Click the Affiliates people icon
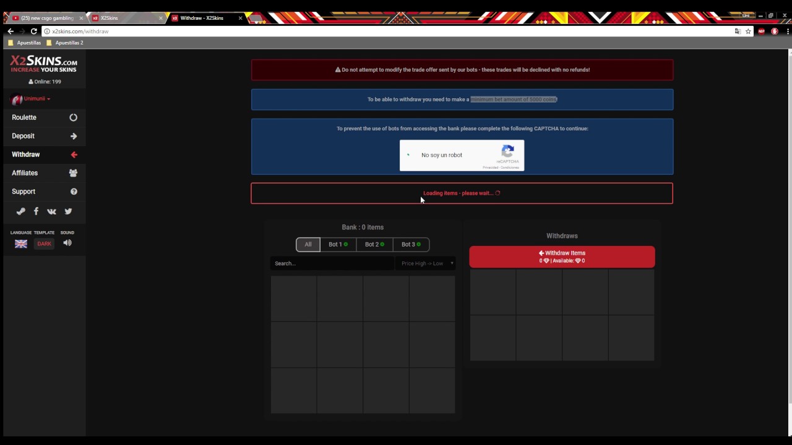792x445 pixels. pyautogui.click(x=74, y=173)
